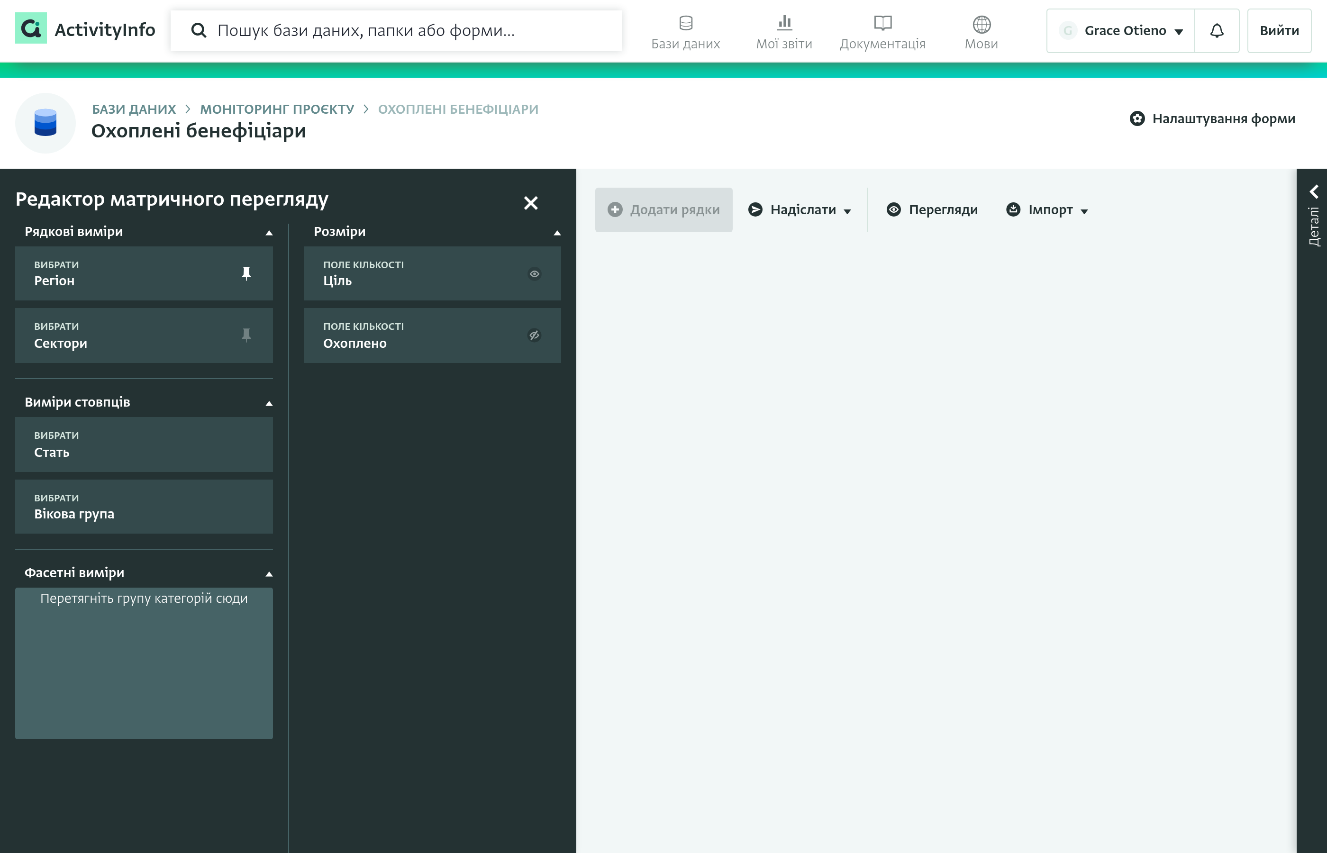1327x853 pixels.
Task: Open Документація from top navigation
Action: pos(882,33)
